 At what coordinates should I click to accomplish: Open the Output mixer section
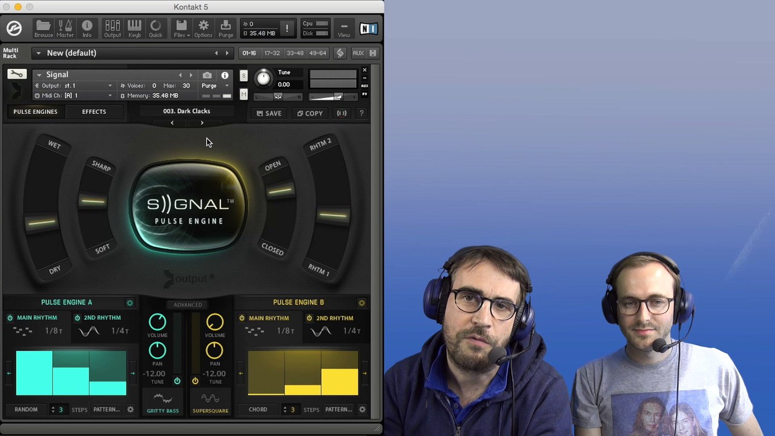(x=113, y=28)
